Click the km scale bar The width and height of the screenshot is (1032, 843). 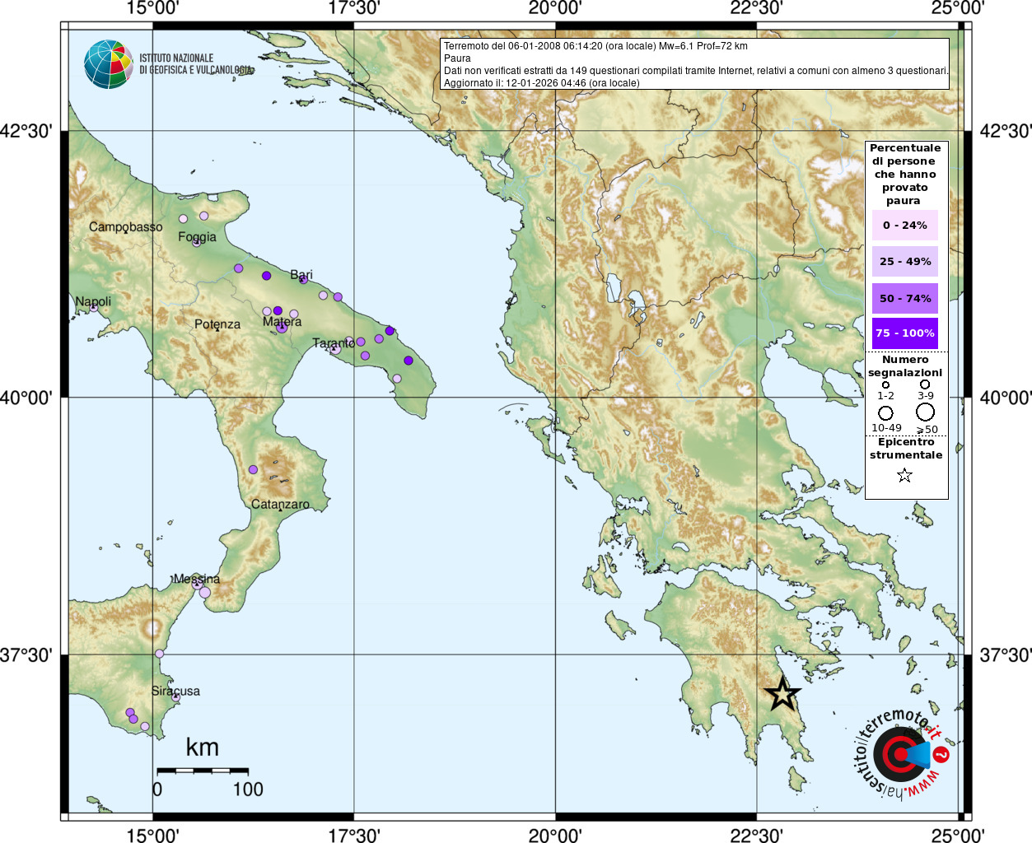203,771
